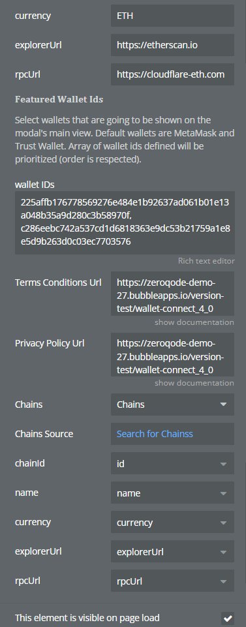
Task: Edit the currency field containing ETH
Action: point(172,16)
